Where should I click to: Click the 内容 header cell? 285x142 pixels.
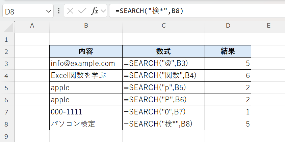pyautogui.click(x=86, y=51)
